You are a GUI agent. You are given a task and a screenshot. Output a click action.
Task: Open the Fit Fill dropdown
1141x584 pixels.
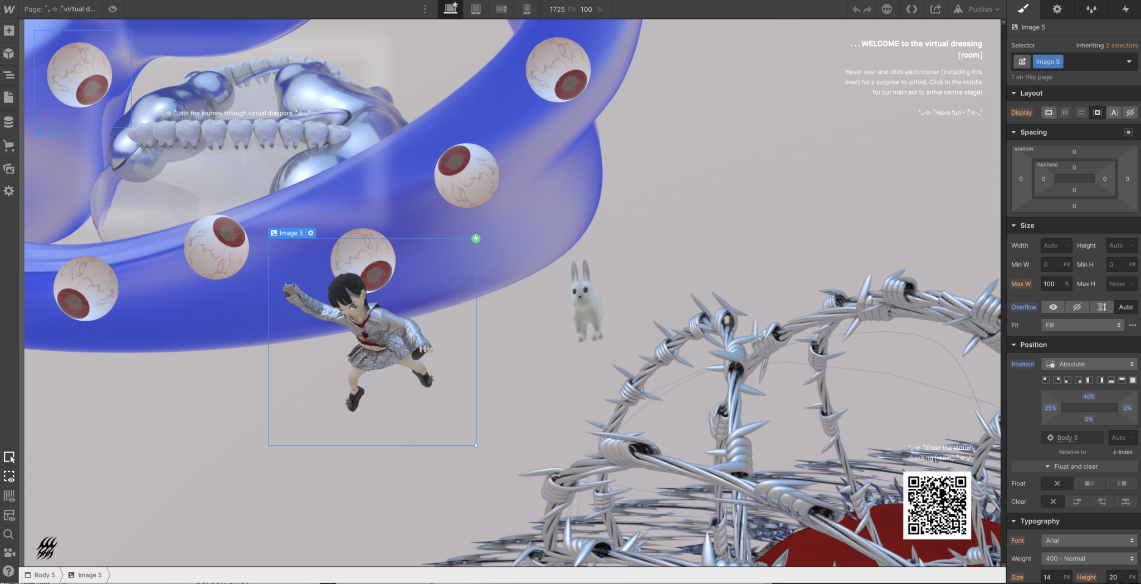[x=1083, y=325]
